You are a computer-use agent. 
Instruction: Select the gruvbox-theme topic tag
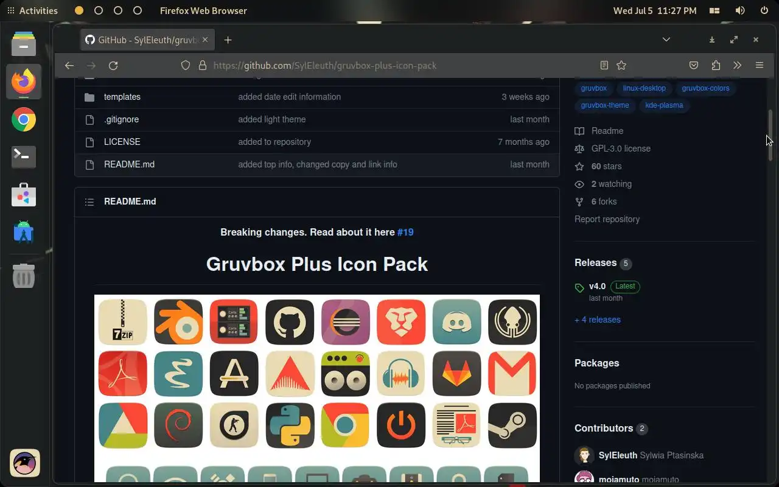point(605,105)
